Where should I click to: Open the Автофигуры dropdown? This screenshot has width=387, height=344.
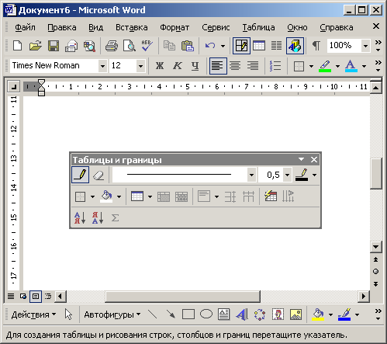click(x=112, y=314)
